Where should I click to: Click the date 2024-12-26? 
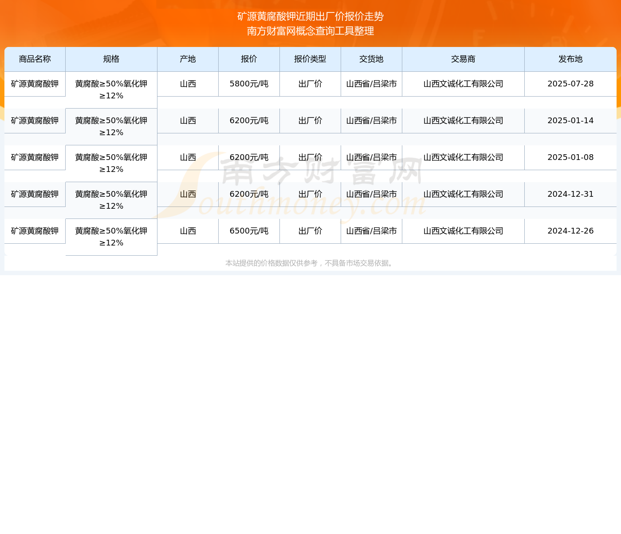click(570, 231)
